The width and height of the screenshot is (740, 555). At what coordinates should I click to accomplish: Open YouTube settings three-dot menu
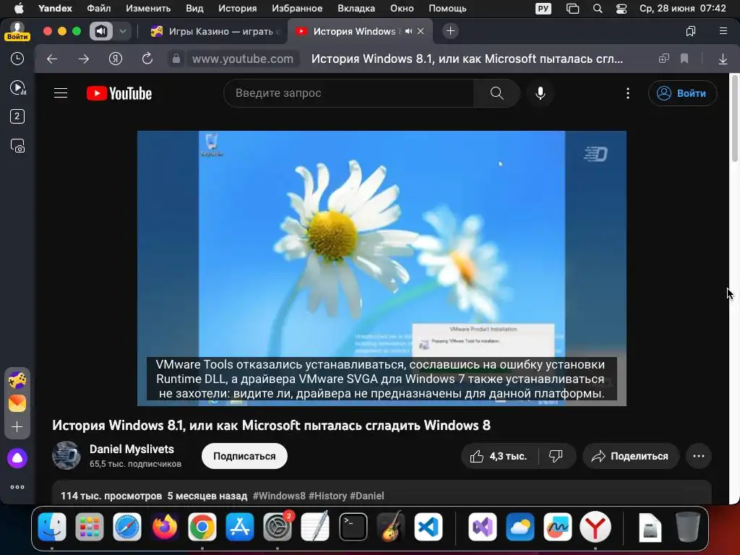628,93
